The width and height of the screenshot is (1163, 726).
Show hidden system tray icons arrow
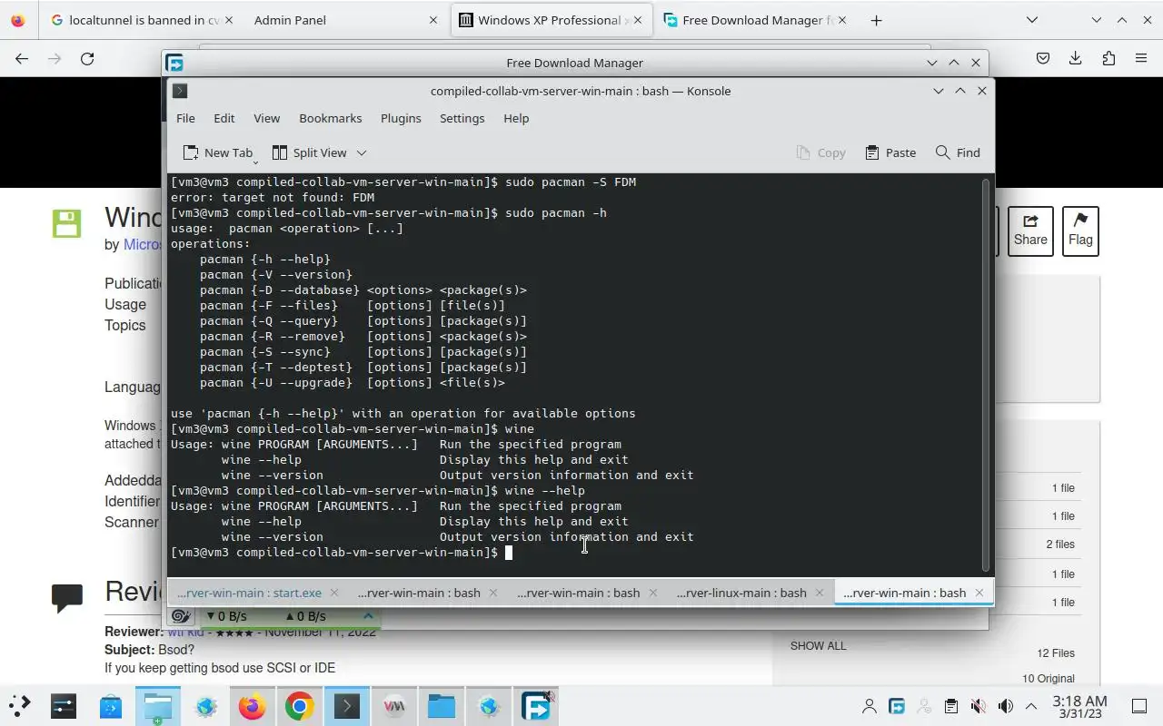tap(1031, 706)
